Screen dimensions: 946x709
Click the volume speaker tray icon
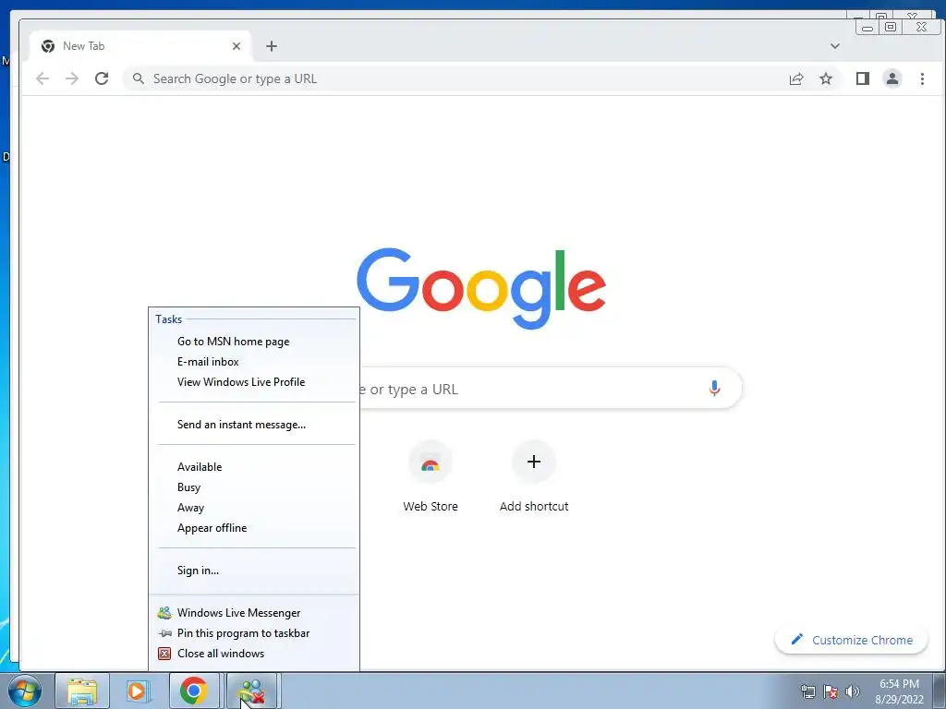pyautogui.click(x=853, y=691)
